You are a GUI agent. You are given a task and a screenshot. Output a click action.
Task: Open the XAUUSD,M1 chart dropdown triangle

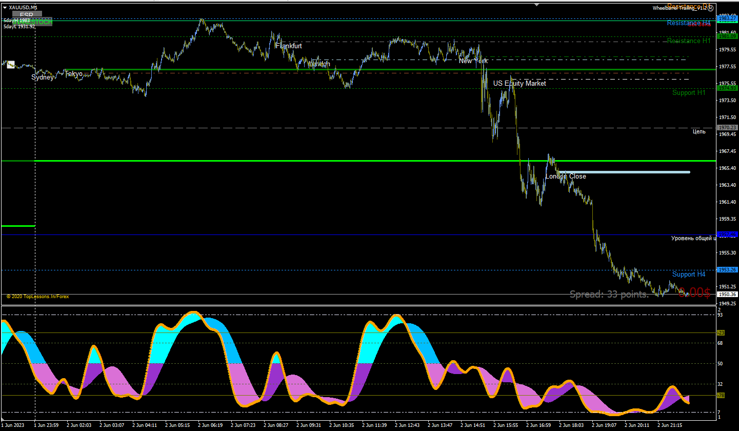coord(5,7)
